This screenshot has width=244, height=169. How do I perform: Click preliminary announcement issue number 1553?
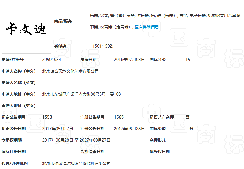click(x=47, y=117)
